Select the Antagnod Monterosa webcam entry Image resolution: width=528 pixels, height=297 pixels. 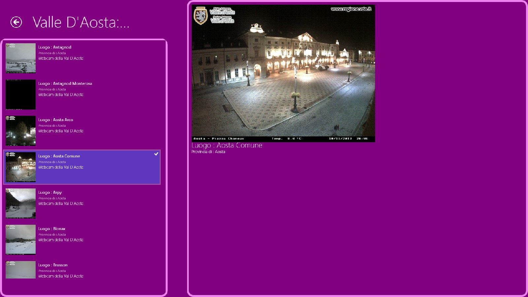(82, 95)
